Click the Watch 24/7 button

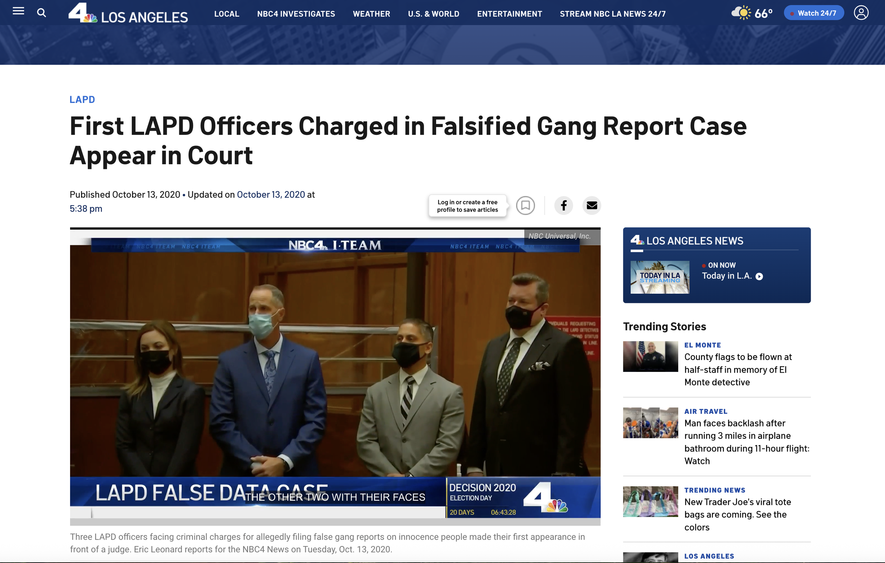click(814, 13)
